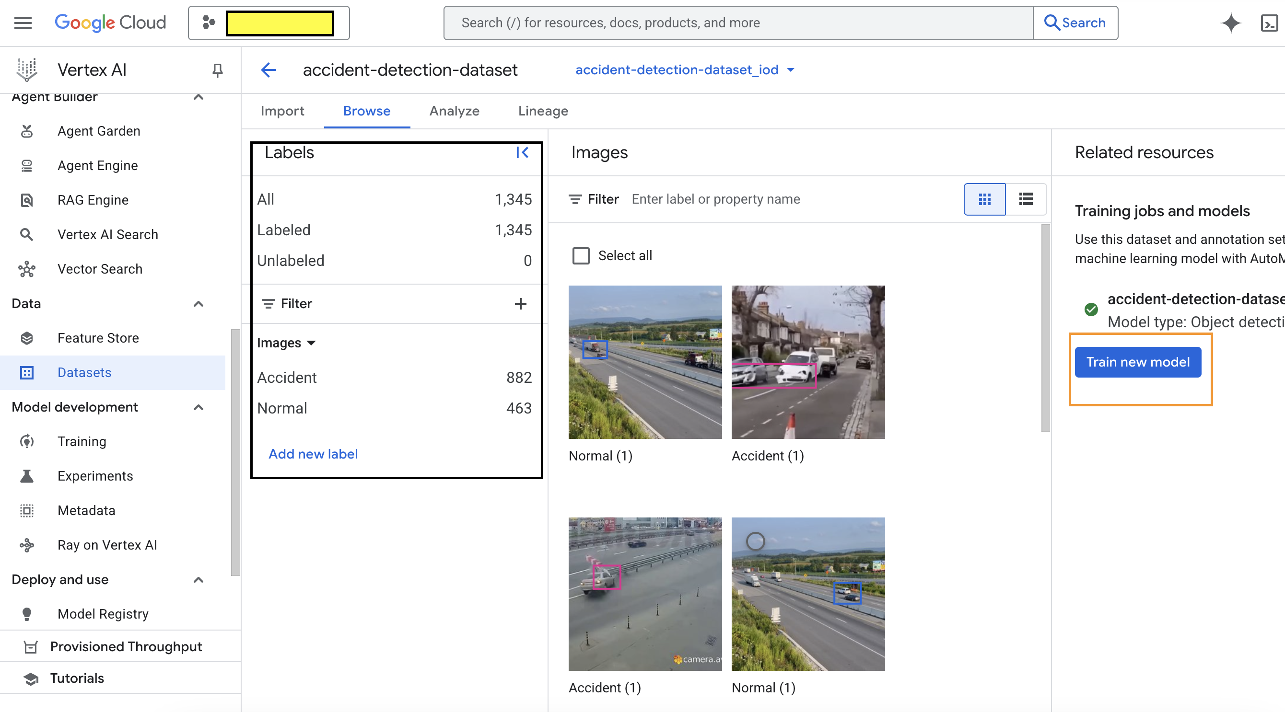Check the Select all checkbox

581,256
